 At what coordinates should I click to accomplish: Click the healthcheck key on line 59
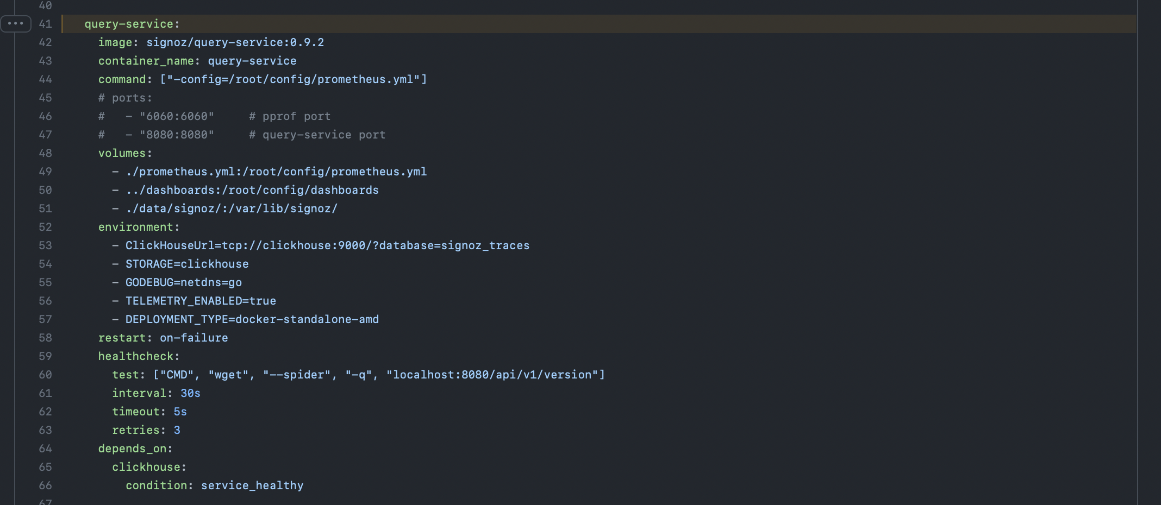click(x=136, y=356)
